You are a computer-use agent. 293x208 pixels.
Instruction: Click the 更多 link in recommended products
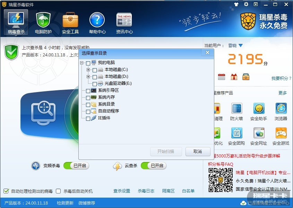pyautogui.click(x=282, y=93)
